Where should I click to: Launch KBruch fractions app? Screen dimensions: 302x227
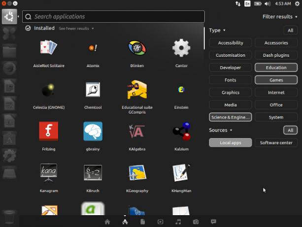(93, 173)
